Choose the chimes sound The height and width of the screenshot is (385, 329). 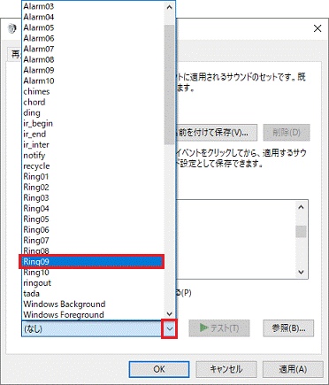click(93, 91)
